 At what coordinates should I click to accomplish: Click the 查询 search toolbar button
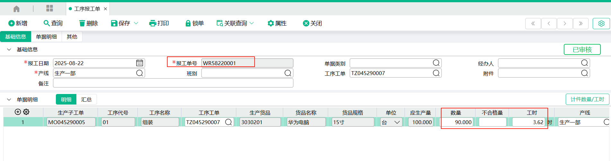click(x=53, y=23)
